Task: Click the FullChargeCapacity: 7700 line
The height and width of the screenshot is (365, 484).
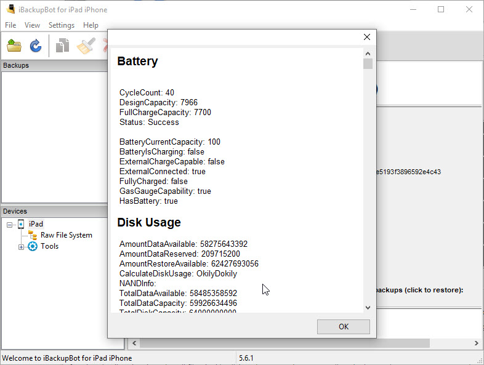Action: point(165,112)
